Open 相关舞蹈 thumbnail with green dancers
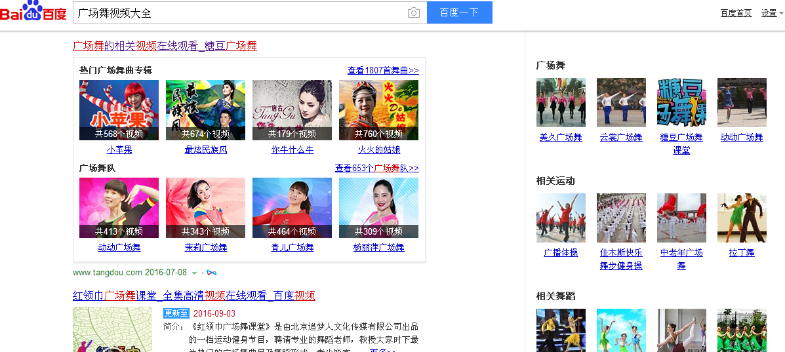The image size is (785, 352). [x=742, y=330]
